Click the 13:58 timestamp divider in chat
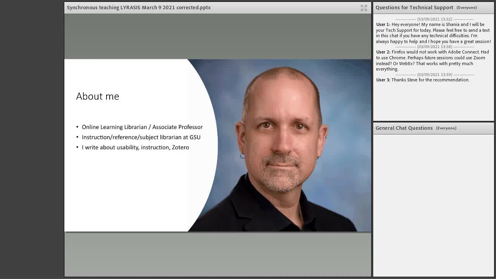 click(x=434, y=46)
